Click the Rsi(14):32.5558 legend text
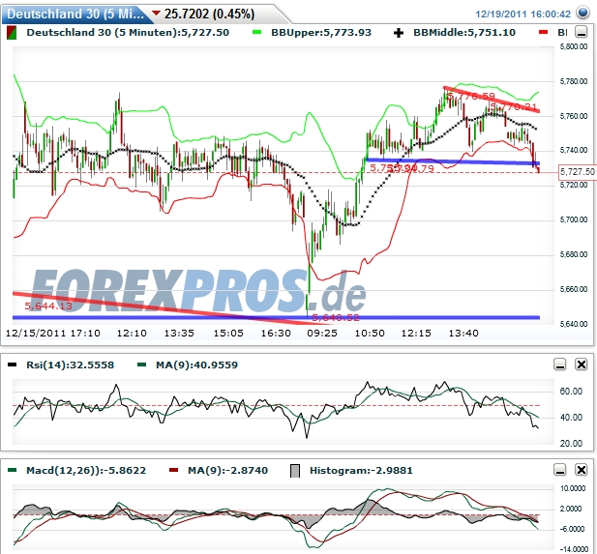597x554 pixels. (70, 364)
